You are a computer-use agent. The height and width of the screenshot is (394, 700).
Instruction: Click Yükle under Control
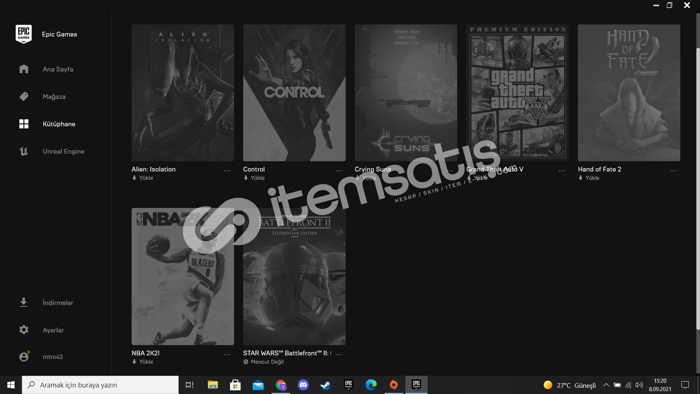point(254,178)
